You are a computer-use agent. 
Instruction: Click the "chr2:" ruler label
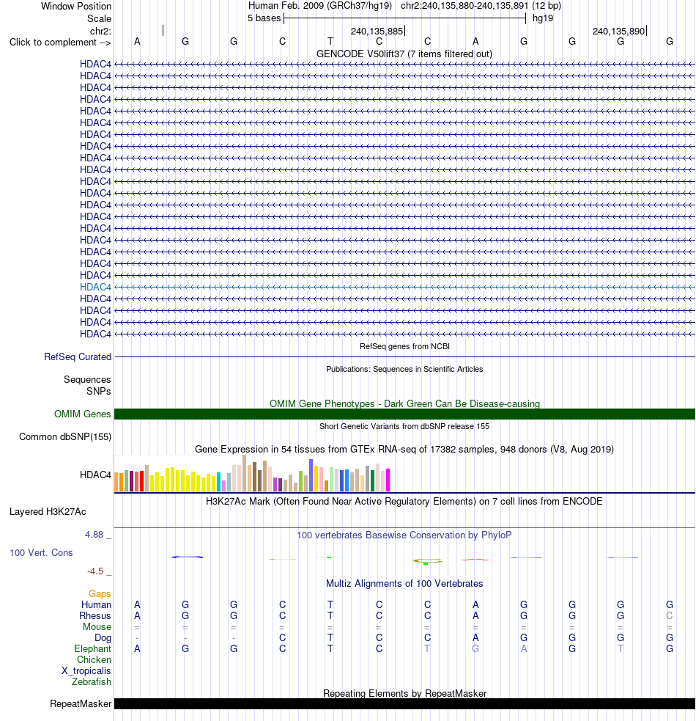click(100, 32)
